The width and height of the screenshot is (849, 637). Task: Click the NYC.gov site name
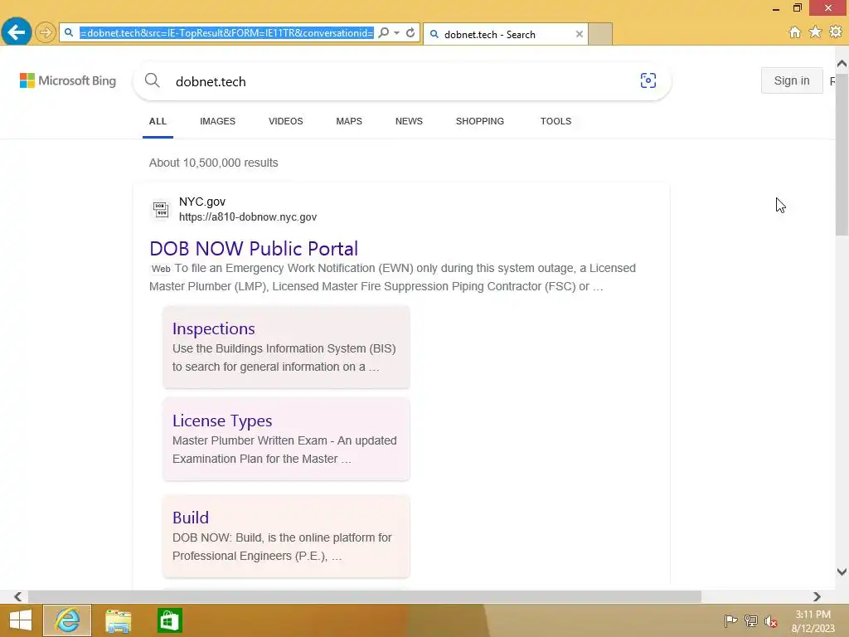coord(202,202)
